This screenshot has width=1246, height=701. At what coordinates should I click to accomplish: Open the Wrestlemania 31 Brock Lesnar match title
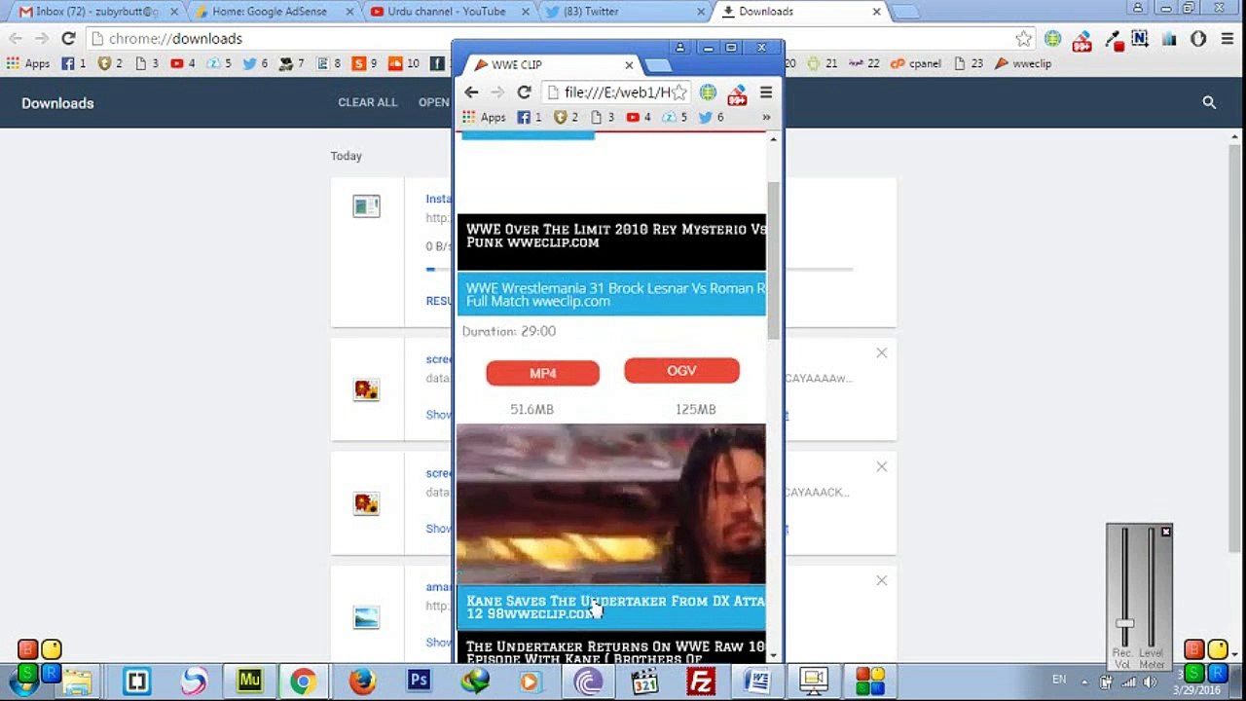(x=611, y=294)
